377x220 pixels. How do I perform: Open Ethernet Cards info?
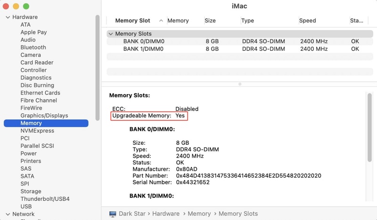[40, 93]
